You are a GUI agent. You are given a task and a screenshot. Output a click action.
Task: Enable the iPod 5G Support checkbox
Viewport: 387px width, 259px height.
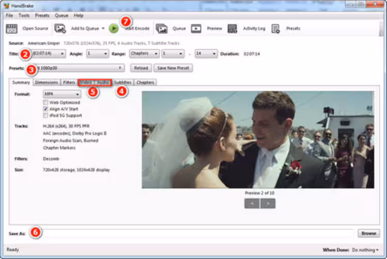45,115
